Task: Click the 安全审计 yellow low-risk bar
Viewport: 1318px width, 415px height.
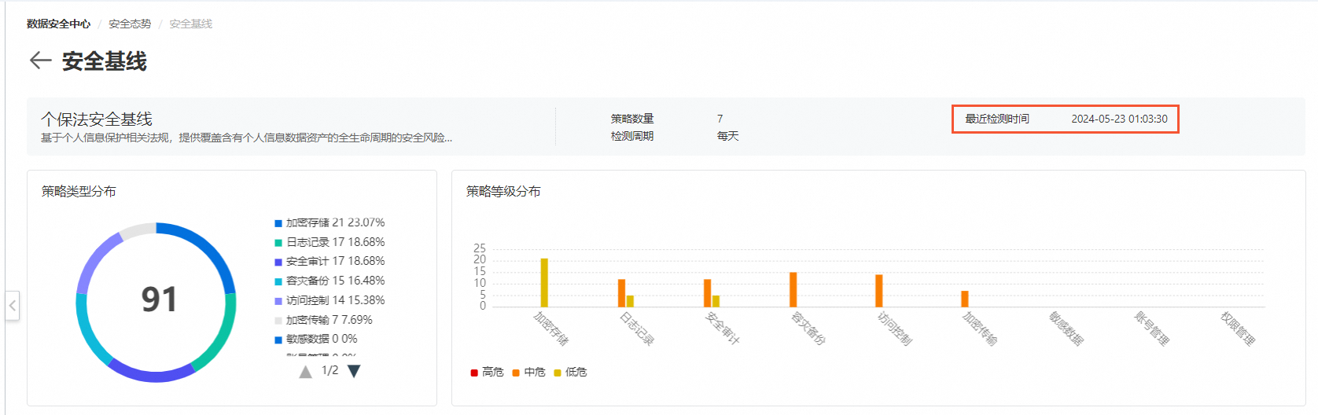Action: (716, 301)
